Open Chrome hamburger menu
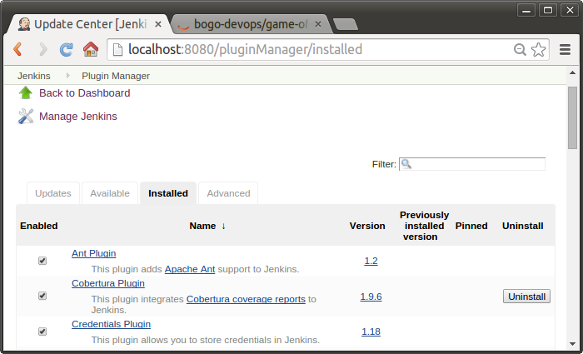The image size is (583, 354). coord(565,49)
